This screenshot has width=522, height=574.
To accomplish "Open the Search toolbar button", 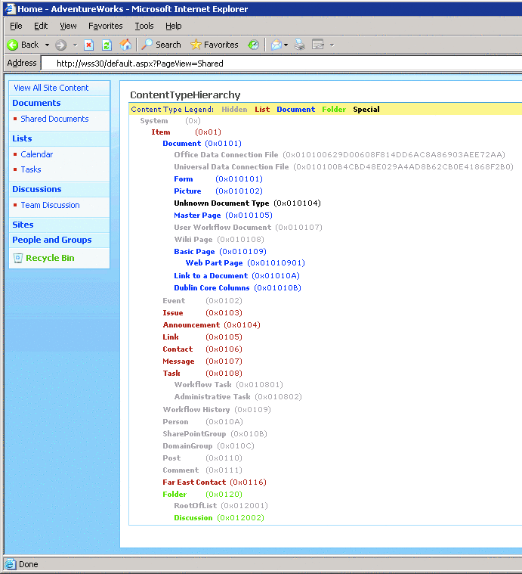I will [x=161, y=45].
